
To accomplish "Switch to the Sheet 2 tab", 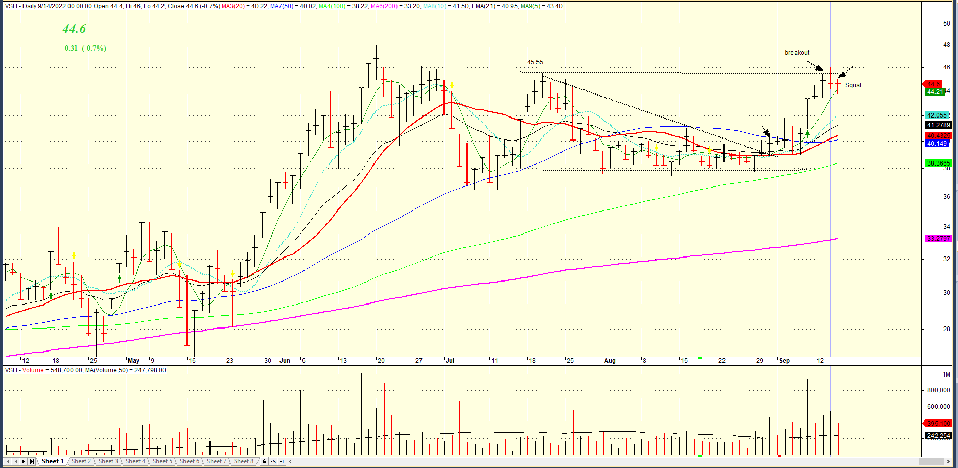I will point(81,461).
